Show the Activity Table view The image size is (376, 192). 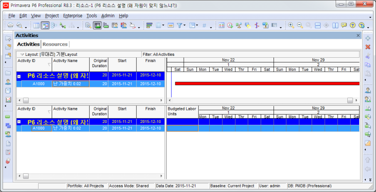[36, 25]
